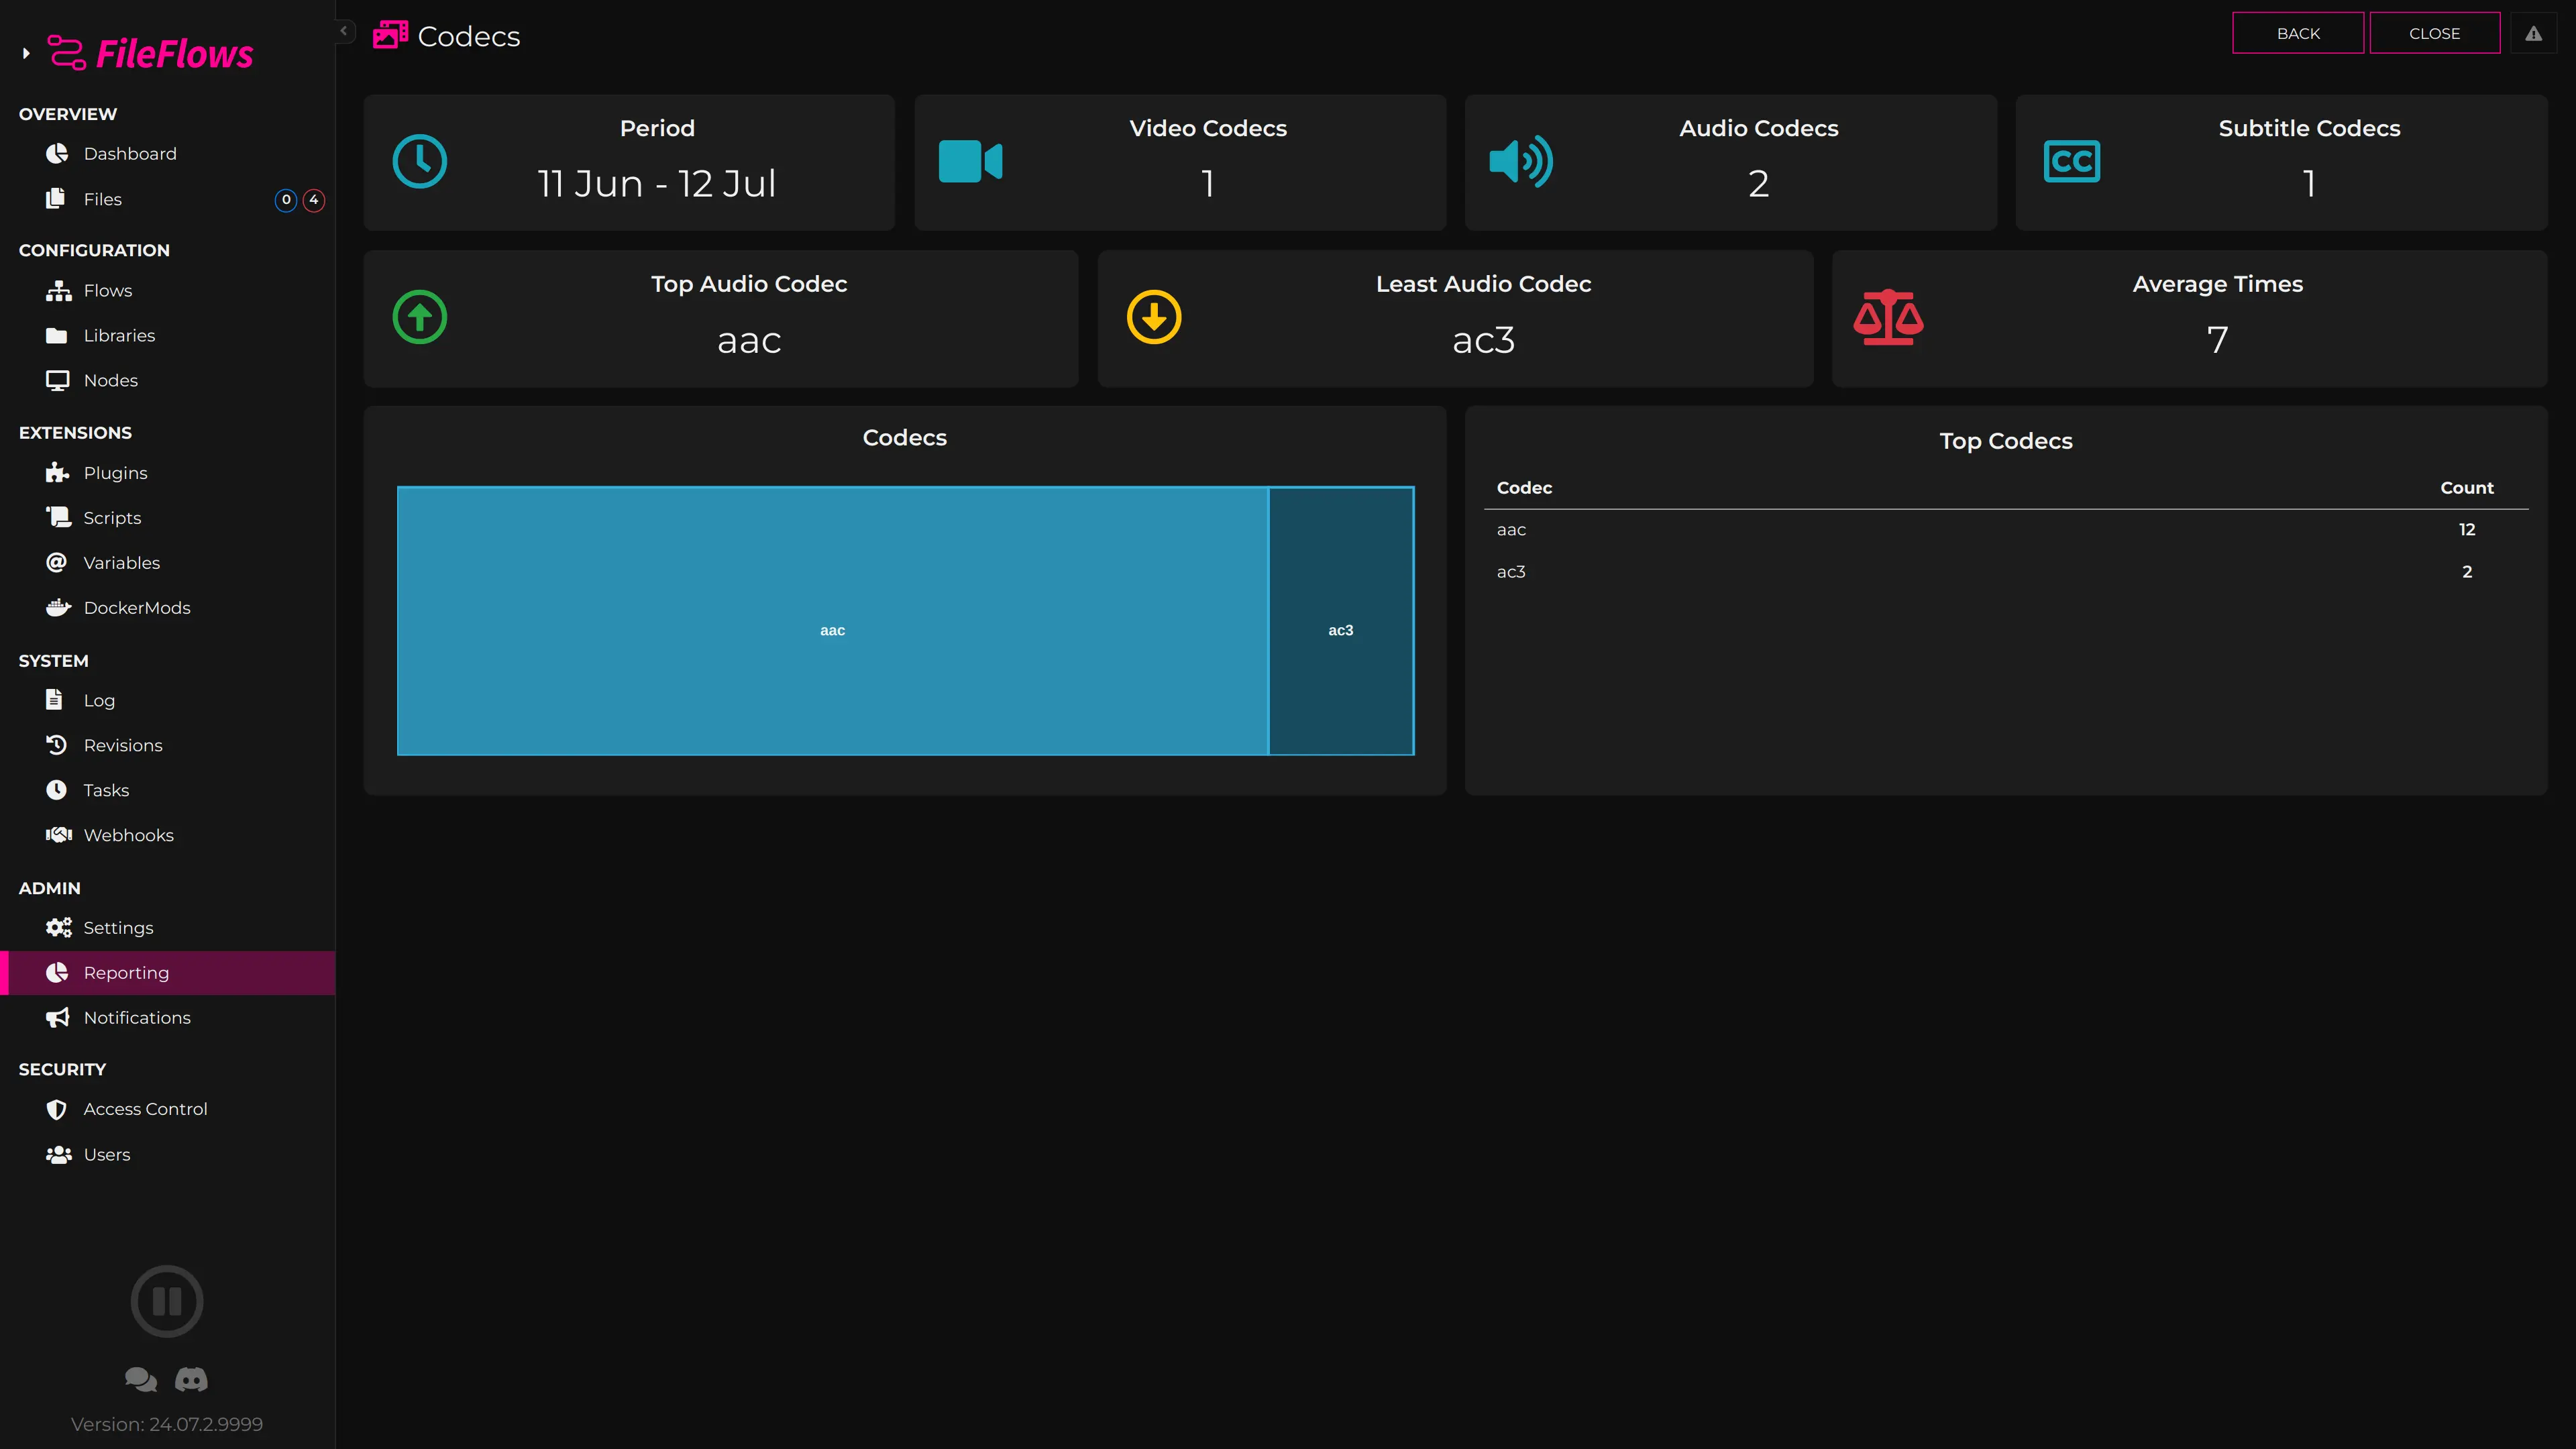Click the BACK button

[2298, 33]
